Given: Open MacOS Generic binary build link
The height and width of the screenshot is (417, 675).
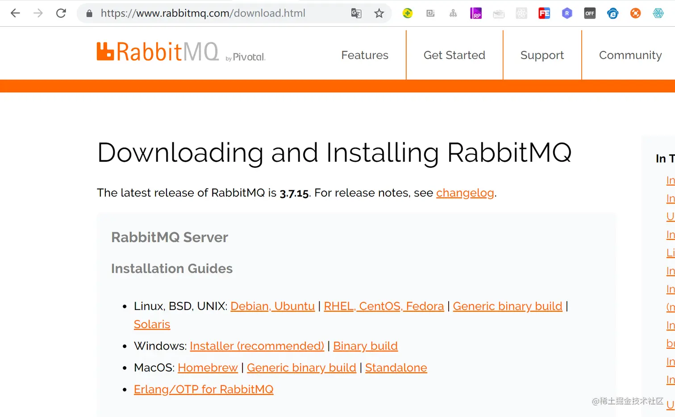Looking at the screenshot, I should 301,368.
